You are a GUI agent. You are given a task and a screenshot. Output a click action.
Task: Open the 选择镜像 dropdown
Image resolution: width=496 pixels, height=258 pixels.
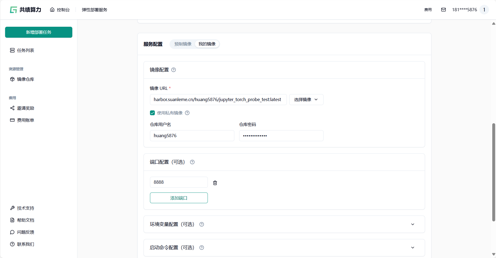(306, 100)
